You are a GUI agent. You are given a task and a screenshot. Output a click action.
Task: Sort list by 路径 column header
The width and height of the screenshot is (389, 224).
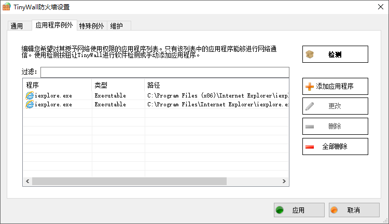217,85
